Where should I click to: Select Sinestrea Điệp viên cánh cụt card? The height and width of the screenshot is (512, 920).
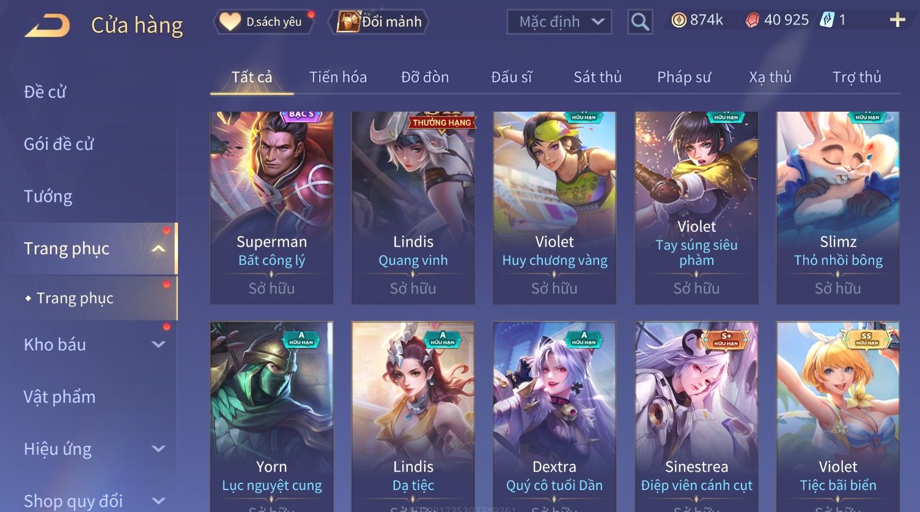tap(696, 417)
